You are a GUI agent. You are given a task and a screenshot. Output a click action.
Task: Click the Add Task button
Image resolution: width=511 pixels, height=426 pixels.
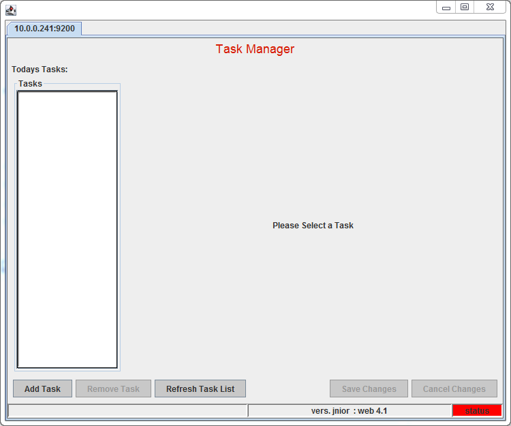point(42,389)
